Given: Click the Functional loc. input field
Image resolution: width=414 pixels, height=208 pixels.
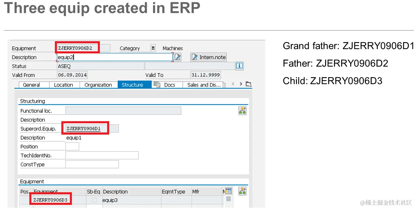Looking at the screenshot, I should click(123, 111).
